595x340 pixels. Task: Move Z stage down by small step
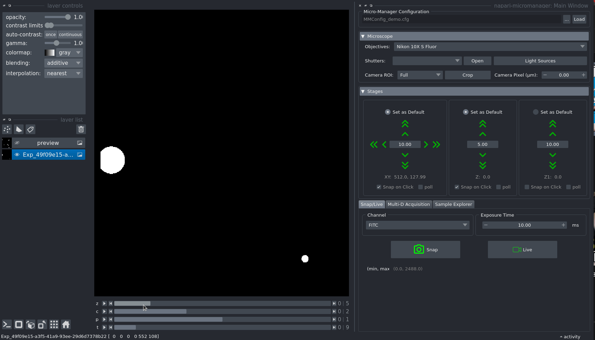pos(483,155)
